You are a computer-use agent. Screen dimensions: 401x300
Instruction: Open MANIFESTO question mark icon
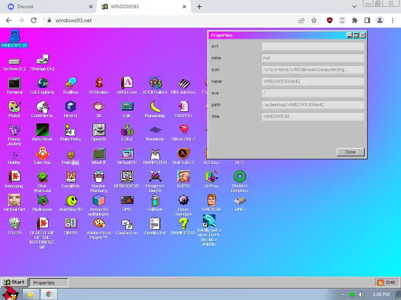pyautogui.click(x=183, y=226)
